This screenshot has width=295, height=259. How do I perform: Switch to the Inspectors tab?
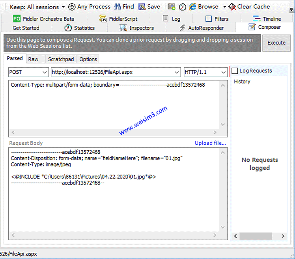136,28
